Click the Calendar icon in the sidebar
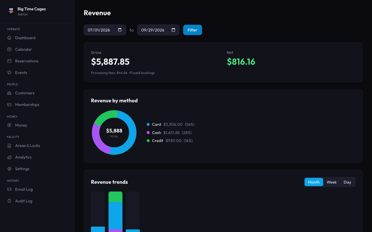This screenshot has height=232, width=372. 9,49
